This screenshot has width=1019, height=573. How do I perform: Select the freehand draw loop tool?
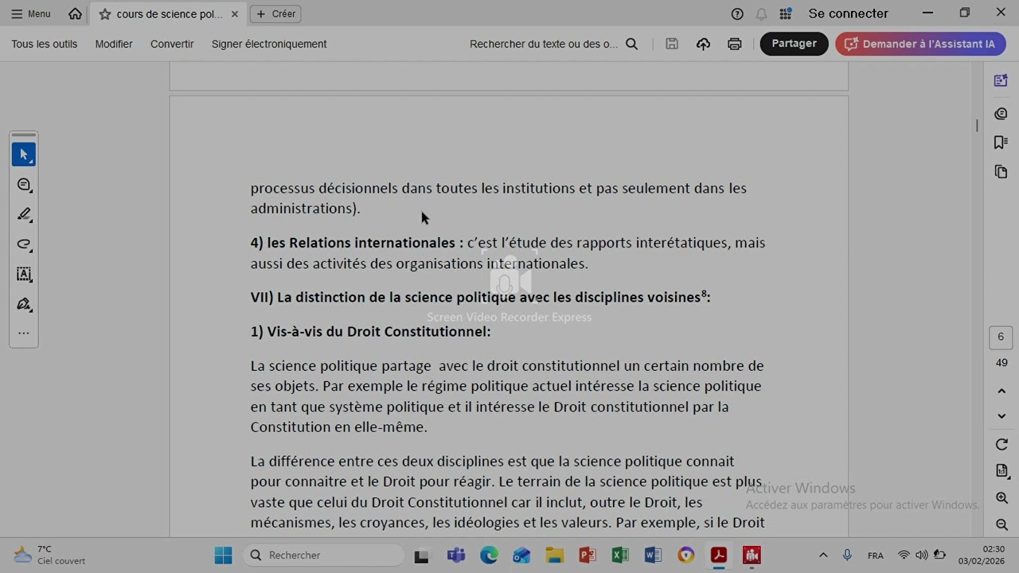click(24, 244)
